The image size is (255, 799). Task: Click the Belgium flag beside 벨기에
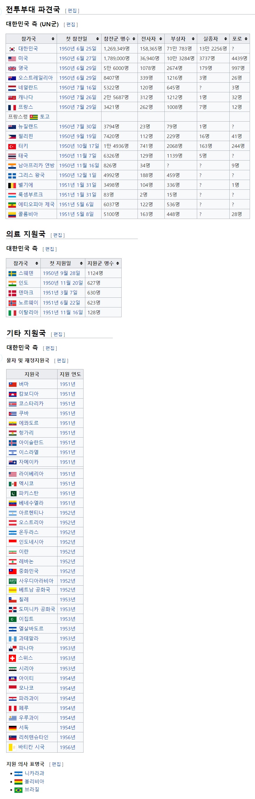click(x=12, y=185)
